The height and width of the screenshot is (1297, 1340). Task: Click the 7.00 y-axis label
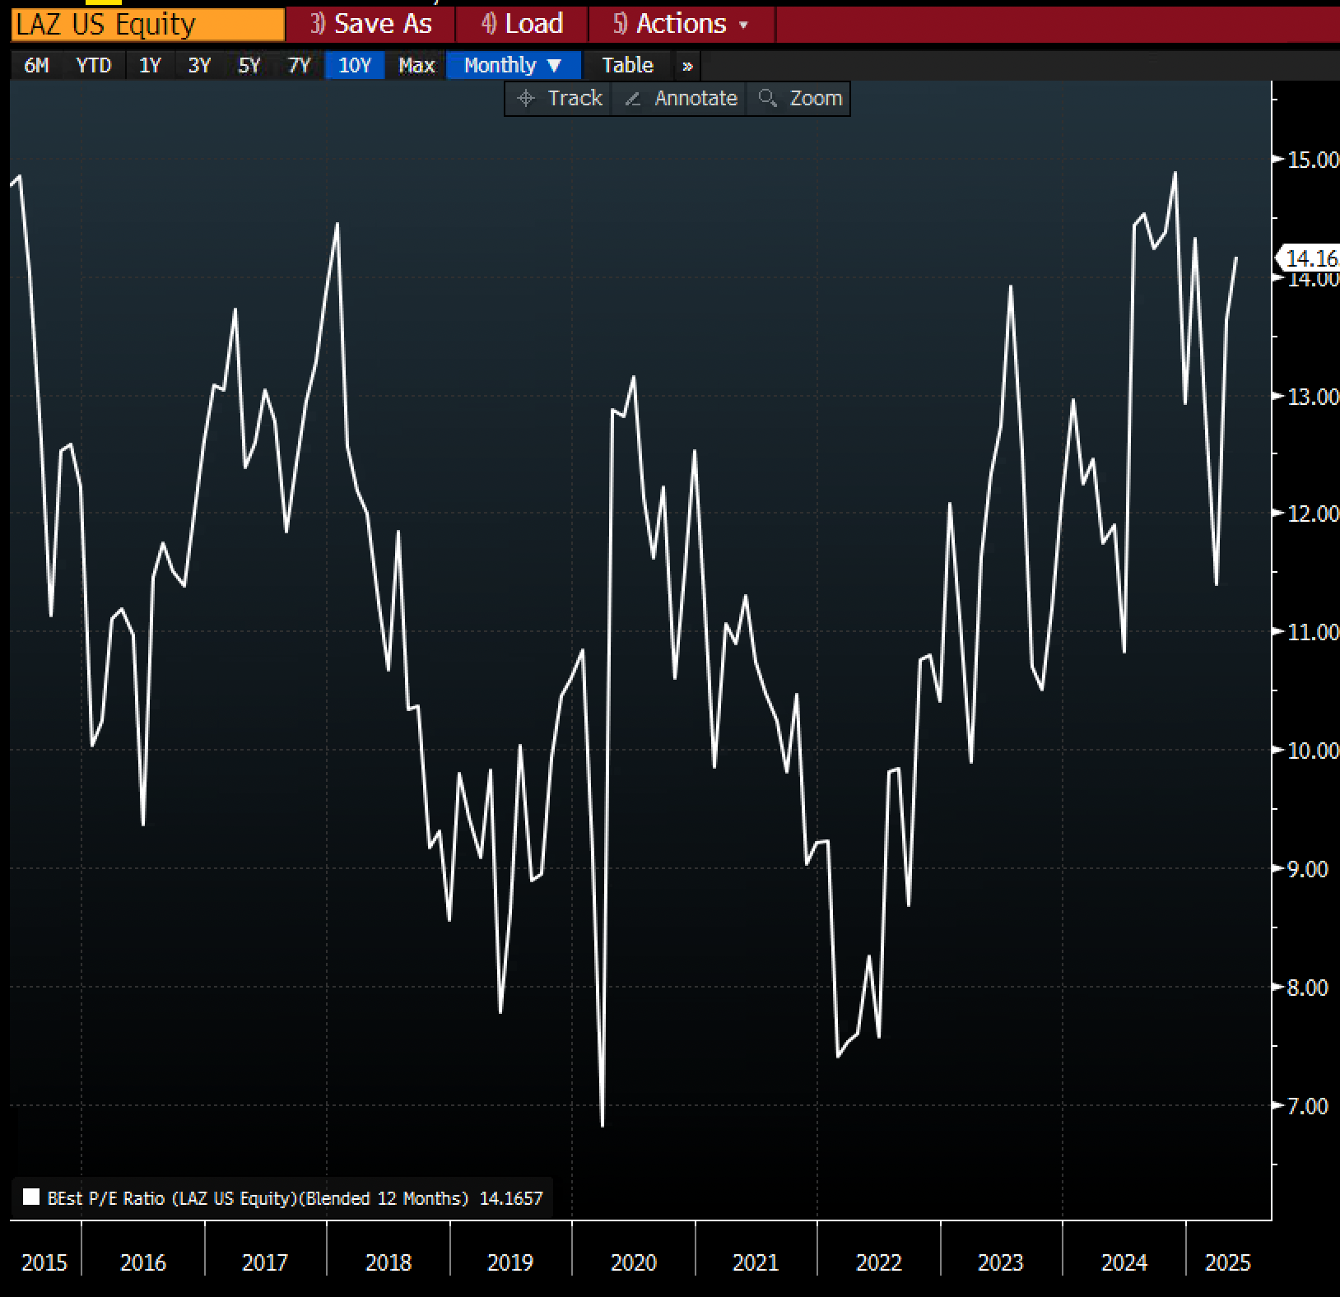point(1307,1106)
